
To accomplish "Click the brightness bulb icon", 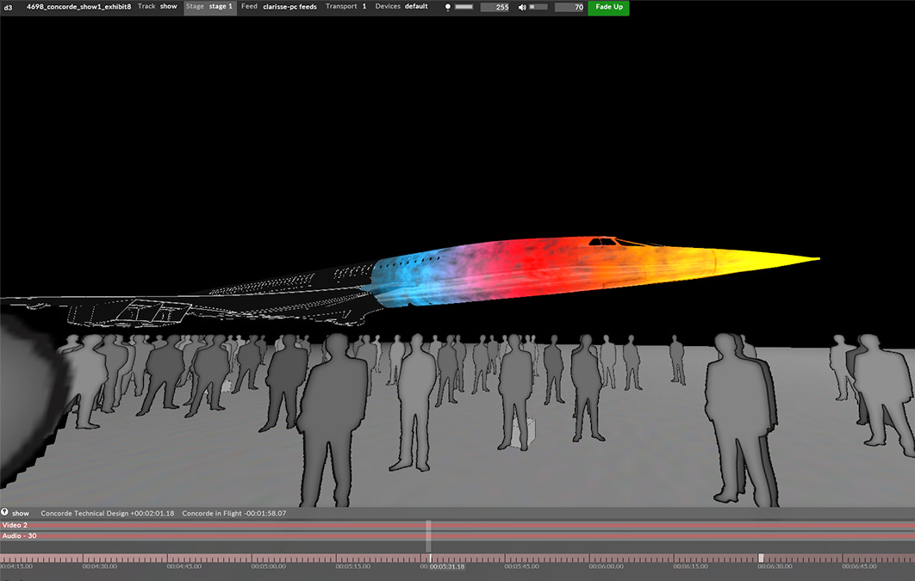I will pos(447,7).
